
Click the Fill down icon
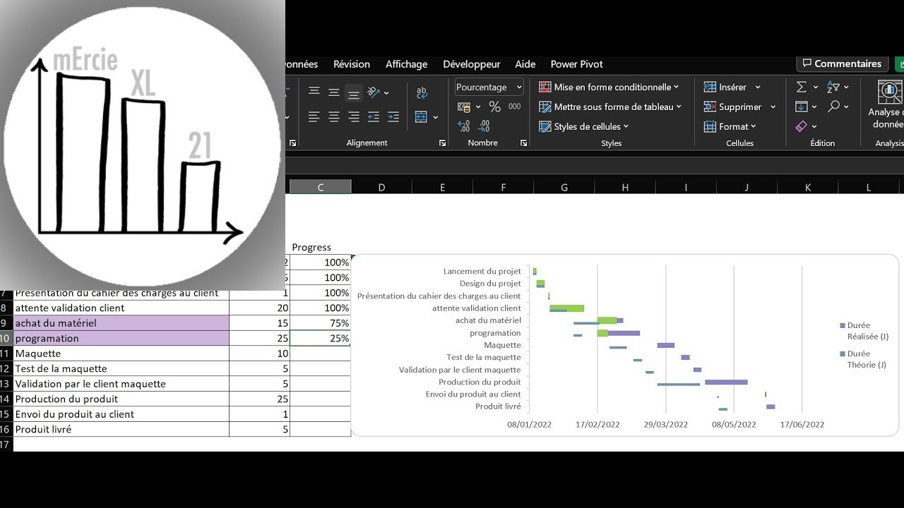coord(802,107)
